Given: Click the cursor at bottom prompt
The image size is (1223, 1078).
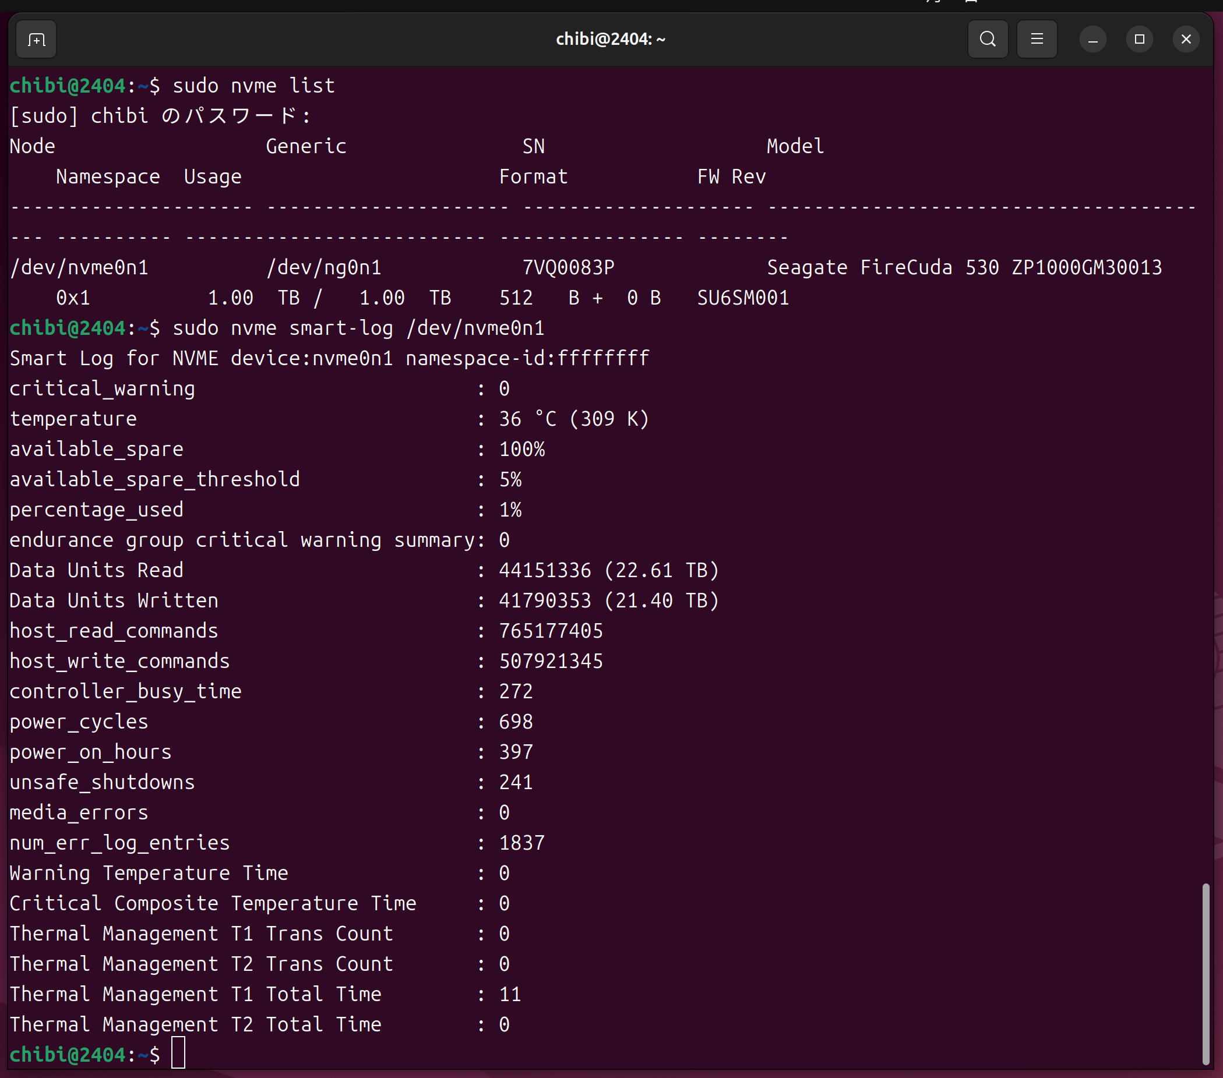Looking at the screenshot, I should click(178, 1054).
